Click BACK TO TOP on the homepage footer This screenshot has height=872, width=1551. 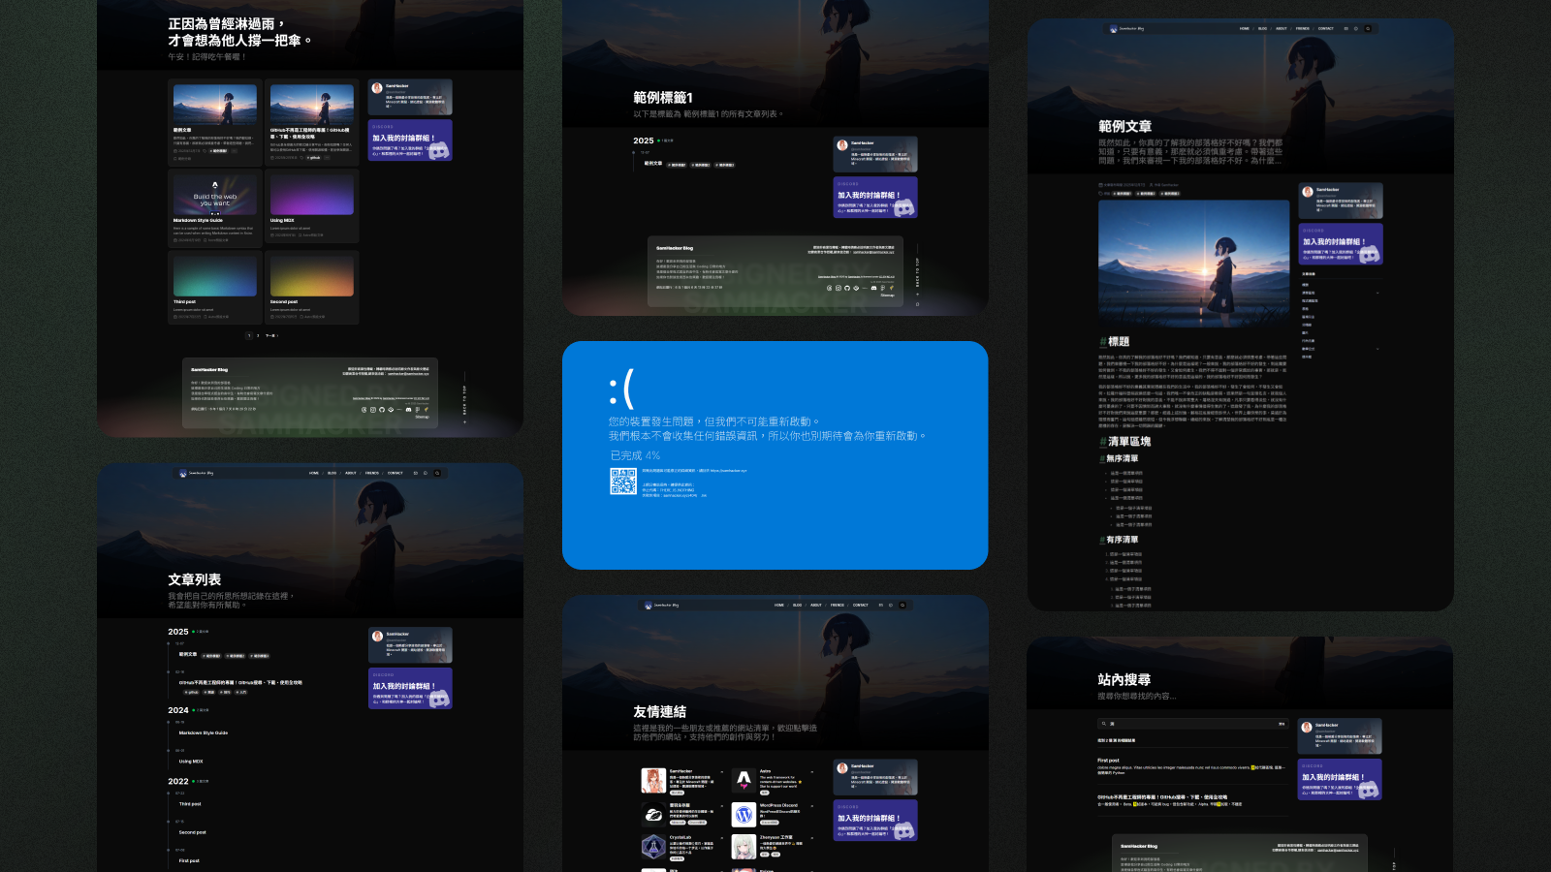464,400
